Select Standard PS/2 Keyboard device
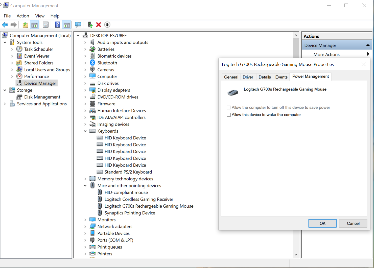Viewport: 374px width, 268px height. [128, 172]
